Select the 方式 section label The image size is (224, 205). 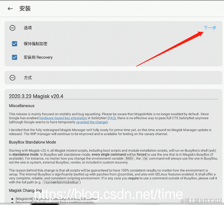(28, 78)
